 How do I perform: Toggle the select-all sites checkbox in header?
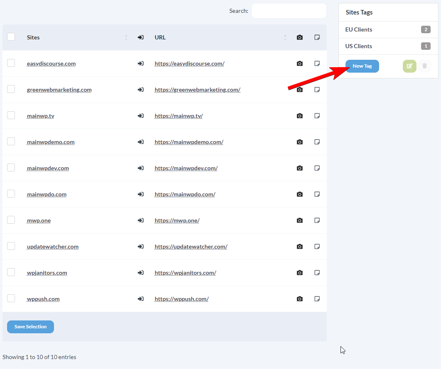[11, 37]
